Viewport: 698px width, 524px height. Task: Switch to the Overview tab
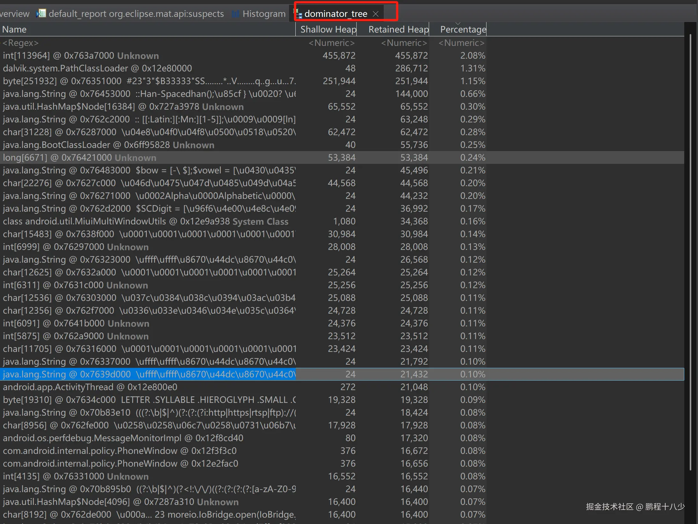pyautogui.click(x=14, y=14)
